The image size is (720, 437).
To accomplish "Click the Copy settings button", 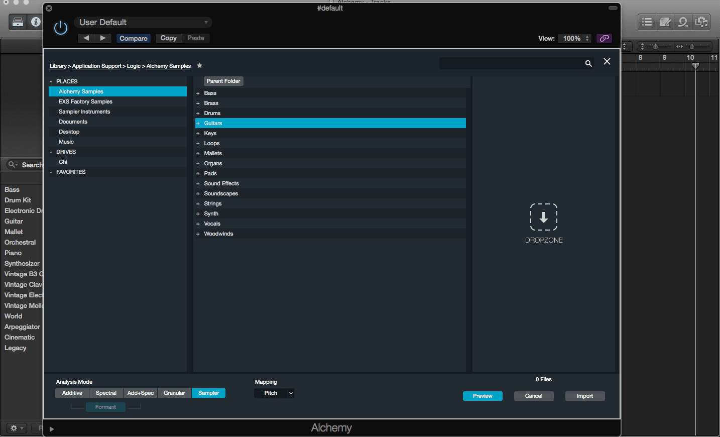I will coord(169,38).
